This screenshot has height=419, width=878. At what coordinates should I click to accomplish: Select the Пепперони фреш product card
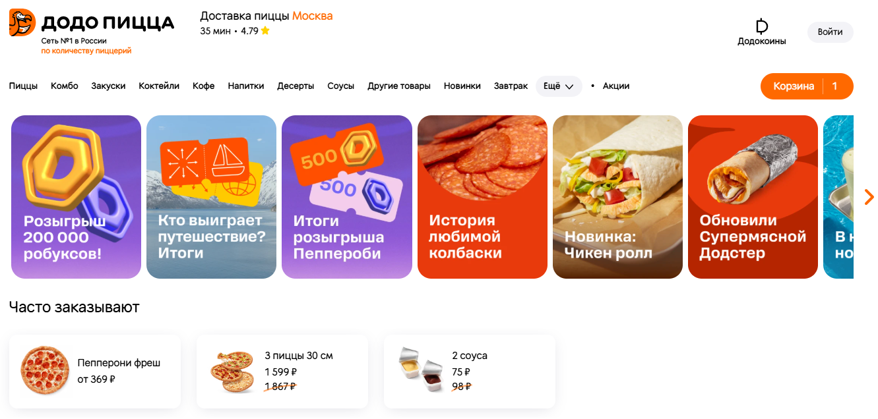click(x=95, y=372)
